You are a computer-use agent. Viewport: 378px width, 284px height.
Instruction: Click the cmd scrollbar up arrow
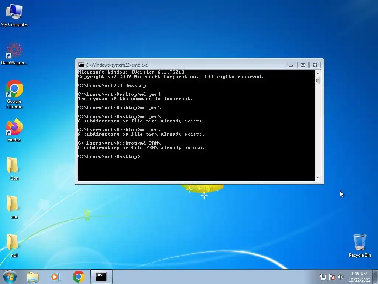[x=318, y=73]
